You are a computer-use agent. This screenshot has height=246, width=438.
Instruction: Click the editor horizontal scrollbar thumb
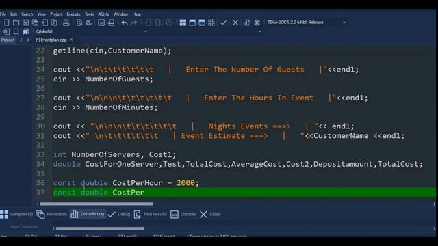click(96, 204)
